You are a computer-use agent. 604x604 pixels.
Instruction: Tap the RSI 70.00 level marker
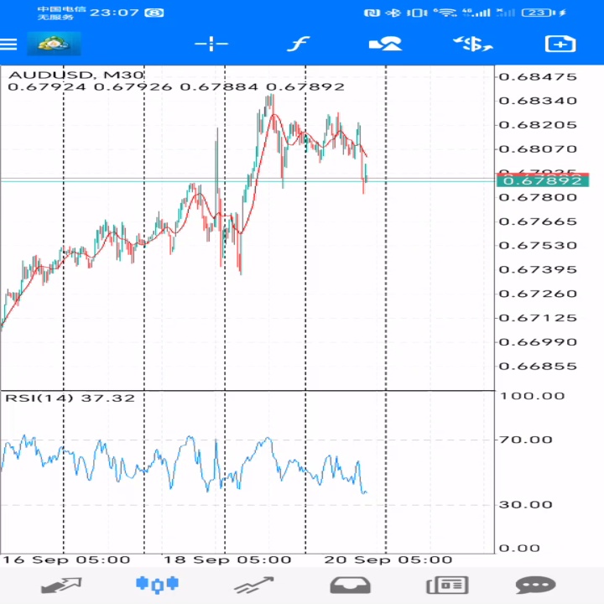click(x=525, y=440)
